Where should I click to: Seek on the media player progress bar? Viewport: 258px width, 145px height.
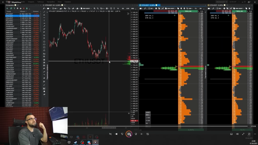click(x=158, y=126)
